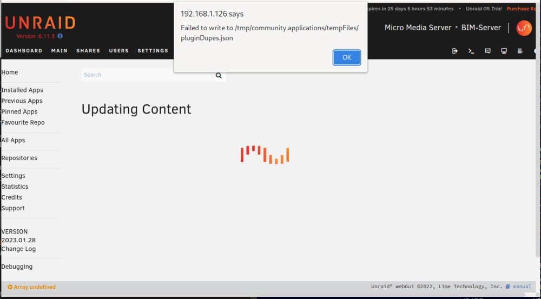Open the terminal icon in header
The width and height of the screenshot is (541, 299).
click(471, 51)
